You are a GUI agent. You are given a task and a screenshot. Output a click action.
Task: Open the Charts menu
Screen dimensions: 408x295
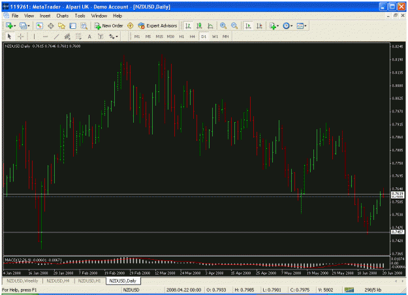pos(63,16)
